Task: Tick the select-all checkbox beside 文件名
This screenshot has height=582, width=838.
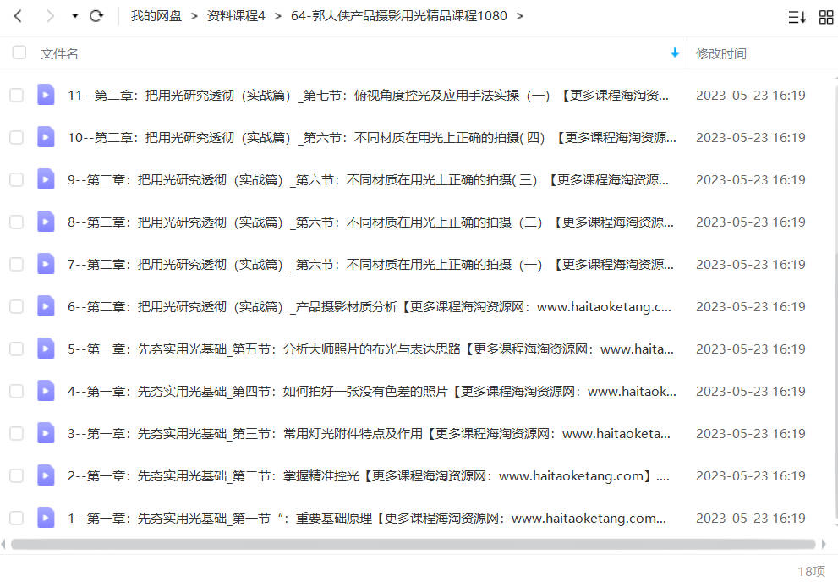Action: click(19, 52)
